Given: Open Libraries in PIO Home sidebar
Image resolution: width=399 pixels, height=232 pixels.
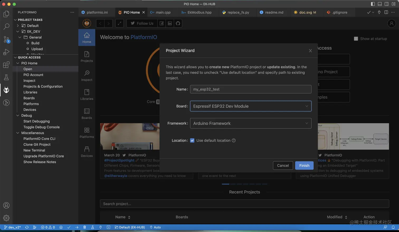Looking at the screenshot, I should (x=87, y=95).
